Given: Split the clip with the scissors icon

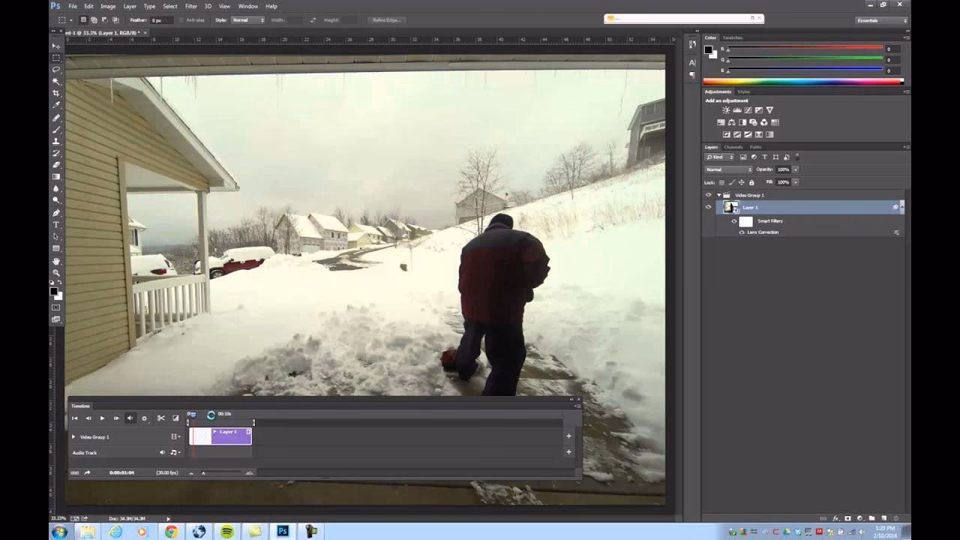Looking at the screenshot, I should point(160,418).
